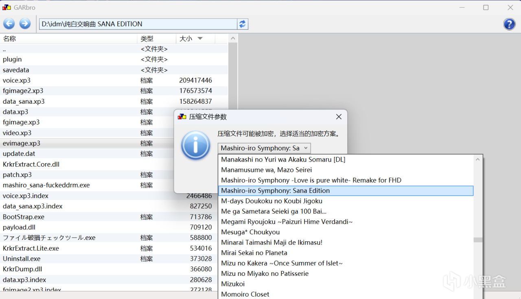This screenshot has height=299, width=521.
Task: Sort the list by the 类型 column
Action: tap(157, 39)
